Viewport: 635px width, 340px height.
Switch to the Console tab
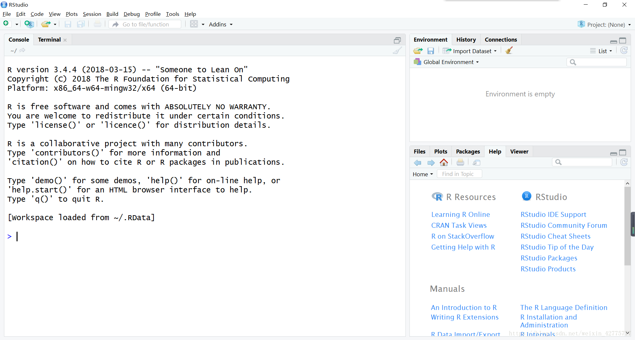19,40
